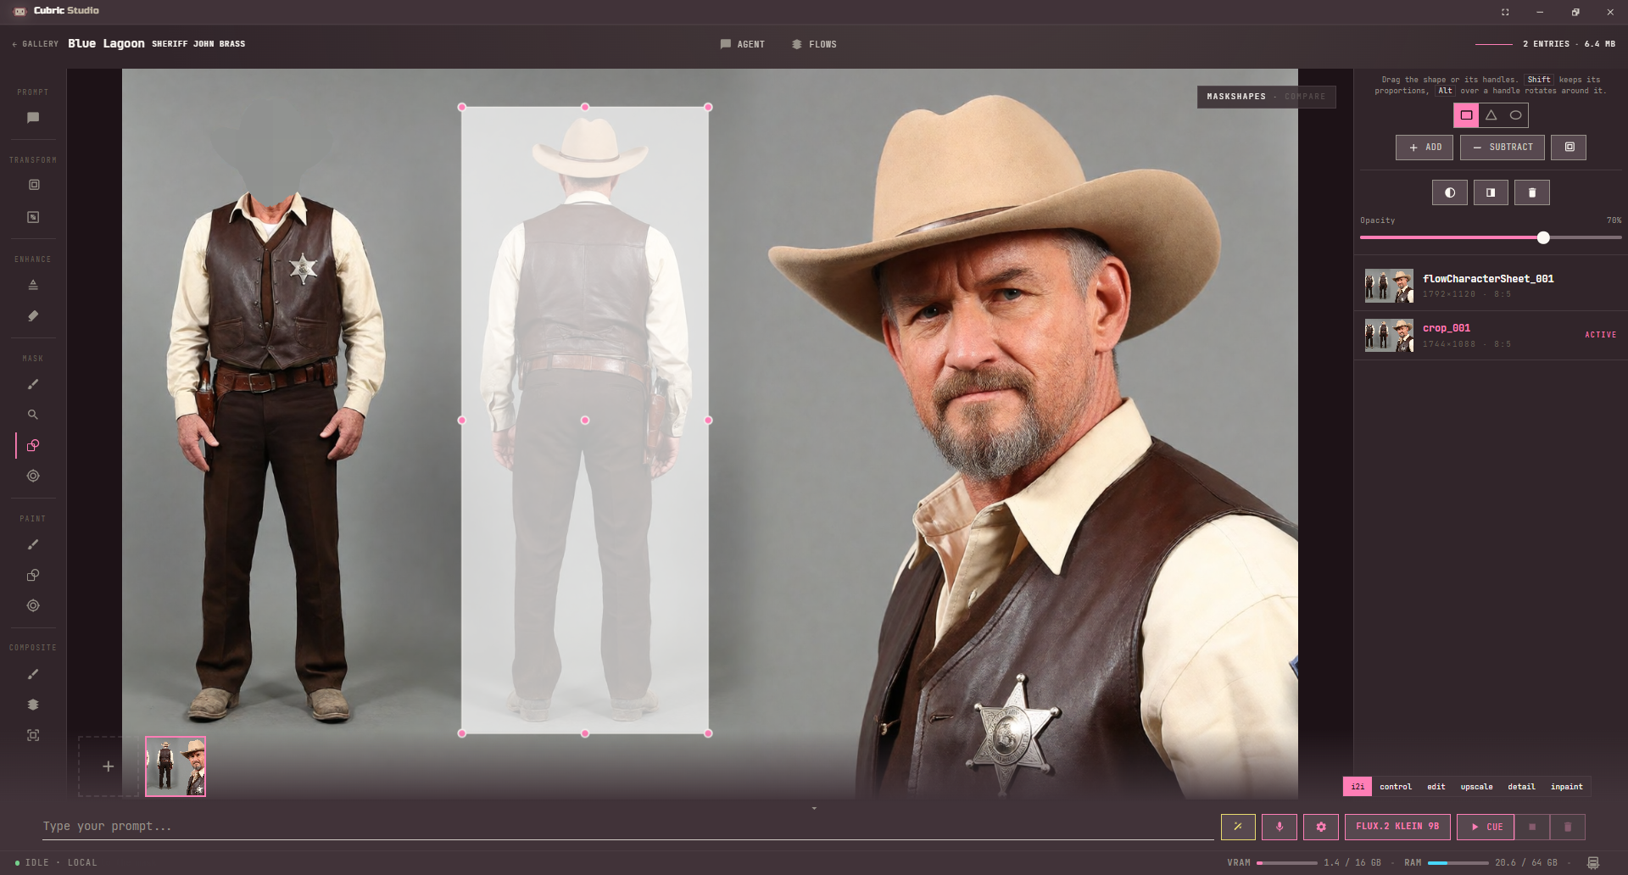
Task: Select the Enhance eraser tool icon
Action: pyautogui.click(x=33, y=315)
